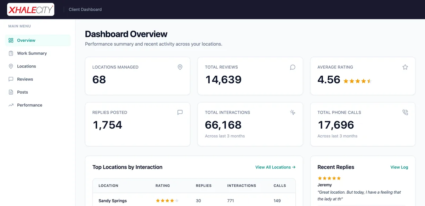425x206 pixels.
Task: Click the CALLS column header
Action: [x=280, y=186]
